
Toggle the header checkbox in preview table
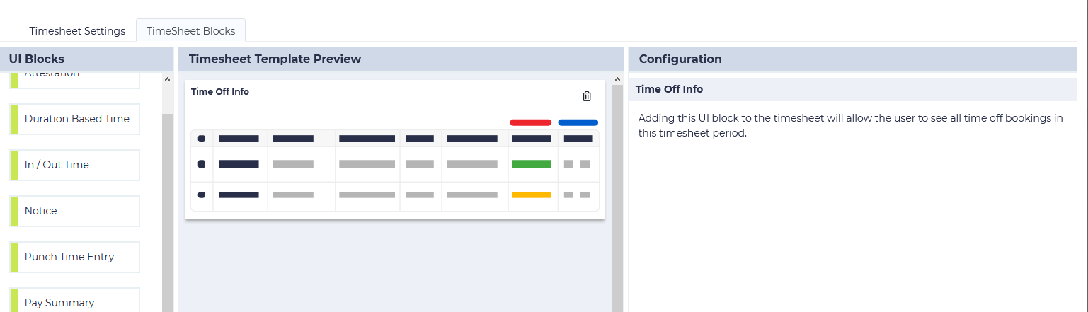202,139
